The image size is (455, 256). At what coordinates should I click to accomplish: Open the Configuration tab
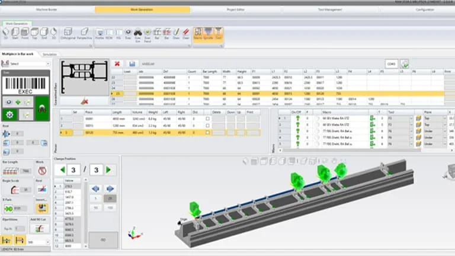(425, 9)
